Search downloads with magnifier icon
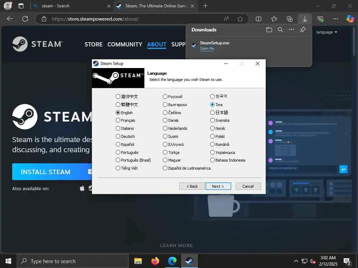 click(x=280, y=30)
